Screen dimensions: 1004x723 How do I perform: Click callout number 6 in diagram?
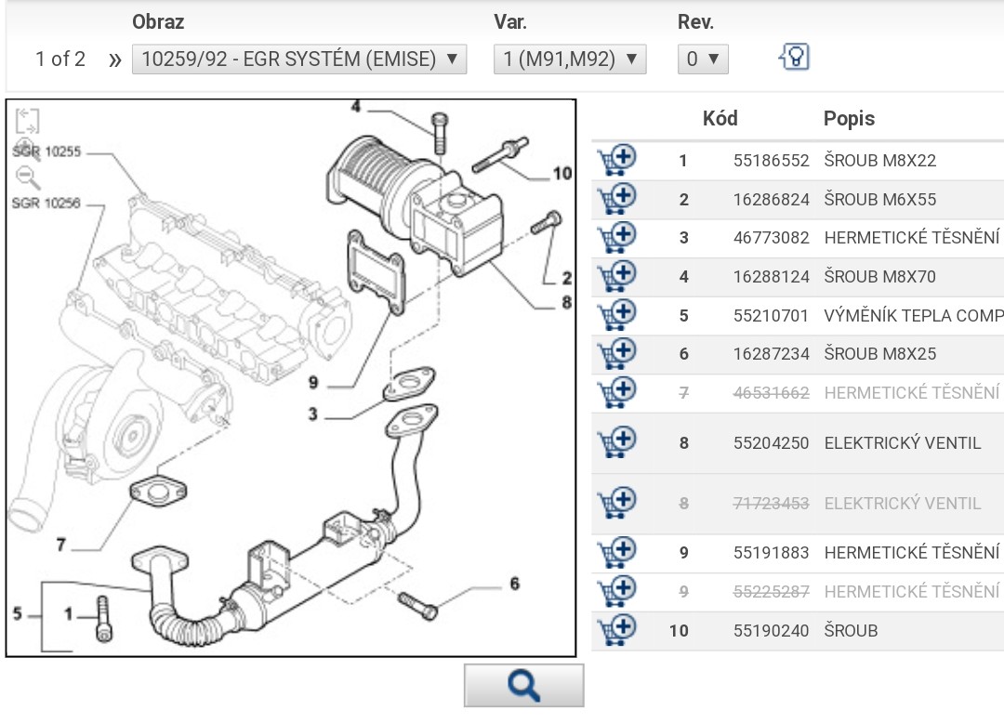[514, 584]
